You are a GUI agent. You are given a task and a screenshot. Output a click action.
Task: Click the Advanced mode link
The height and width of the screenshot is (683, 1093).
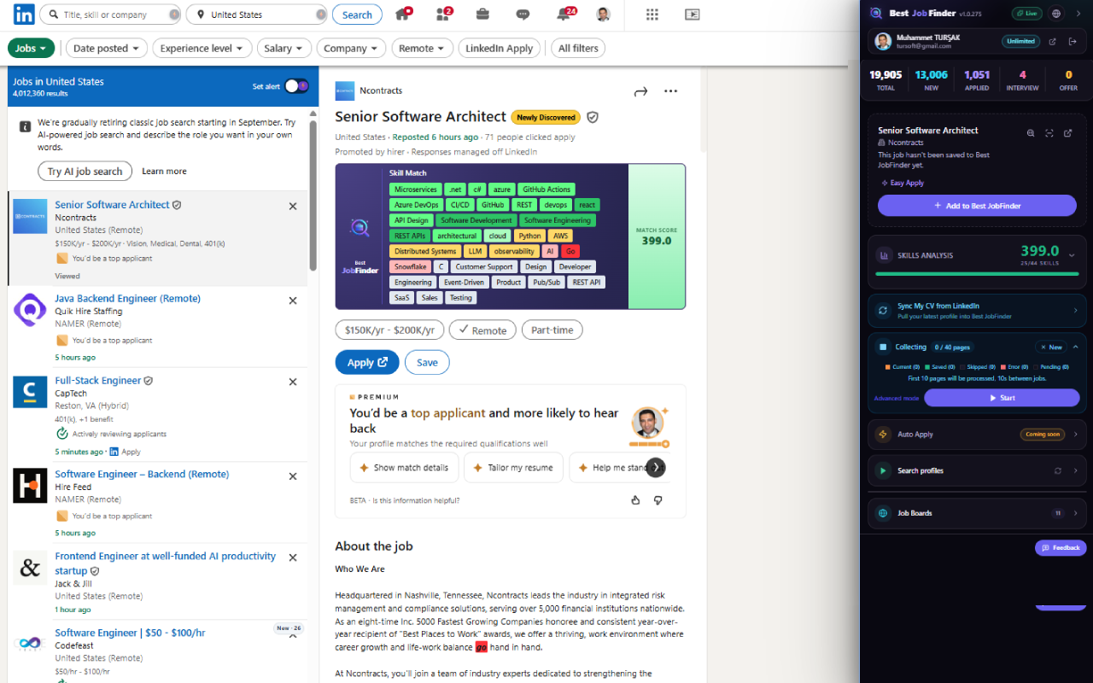click(897, 399)
